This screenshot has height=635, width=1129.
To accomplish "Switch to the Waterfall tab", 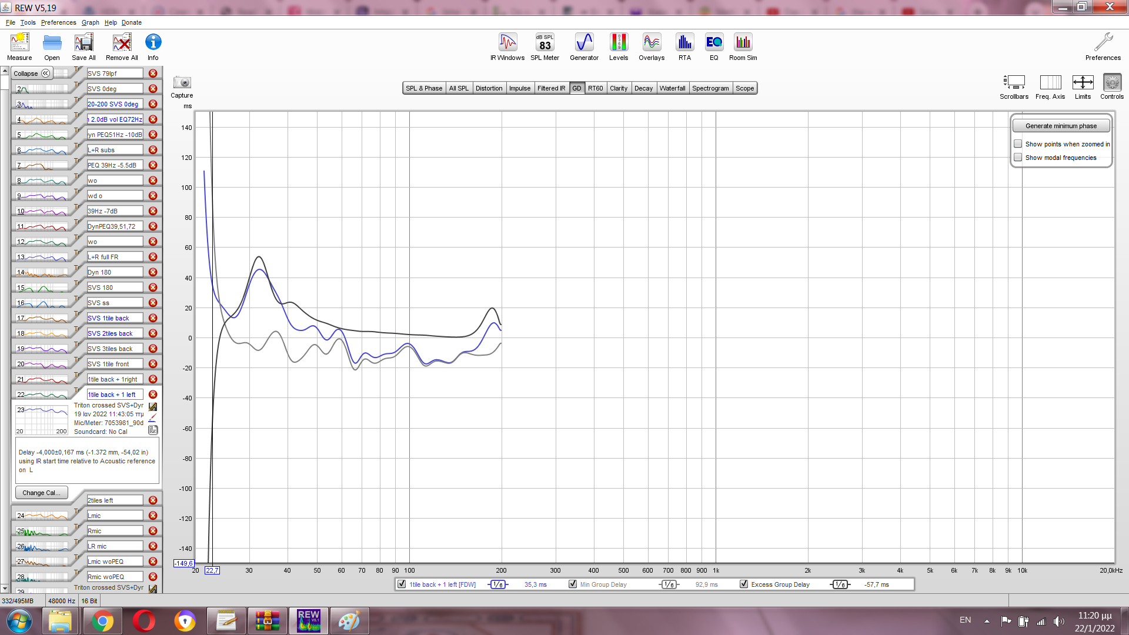I will (x=672, y=88).
